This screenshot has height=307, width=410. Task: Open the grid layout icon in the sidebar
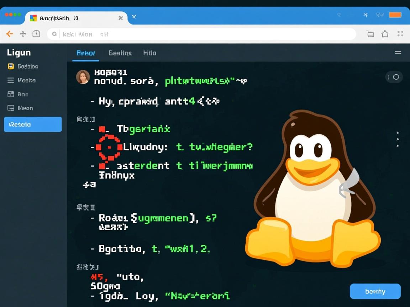tap(11, 94)
